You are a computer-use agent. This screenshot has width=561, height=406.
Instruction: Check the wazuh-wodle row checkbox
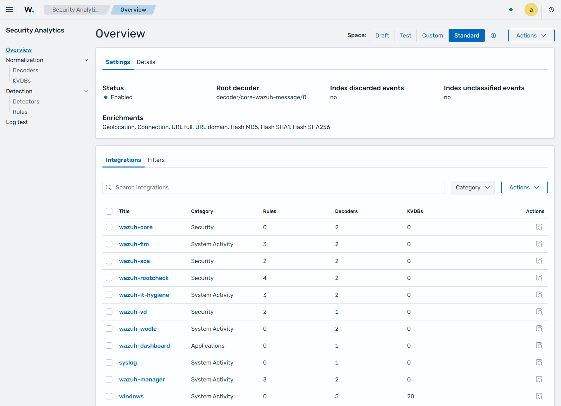coord(109,329)
